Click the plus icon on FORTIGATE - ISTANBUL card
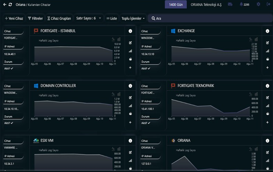 [x=130, y=68]
